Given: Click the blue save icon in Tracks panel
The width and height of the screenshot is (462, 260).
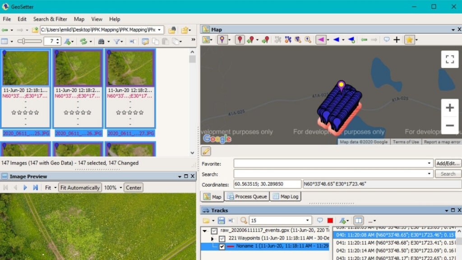Looking at the screenshot, I should 221,220.
